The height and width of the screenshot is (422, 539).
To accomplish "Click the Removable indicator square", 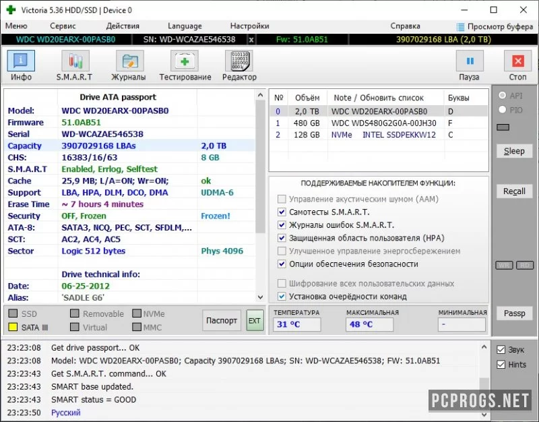I will [75, 313].
